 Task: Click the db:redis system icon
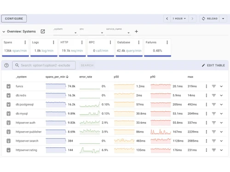click(9, 95)
